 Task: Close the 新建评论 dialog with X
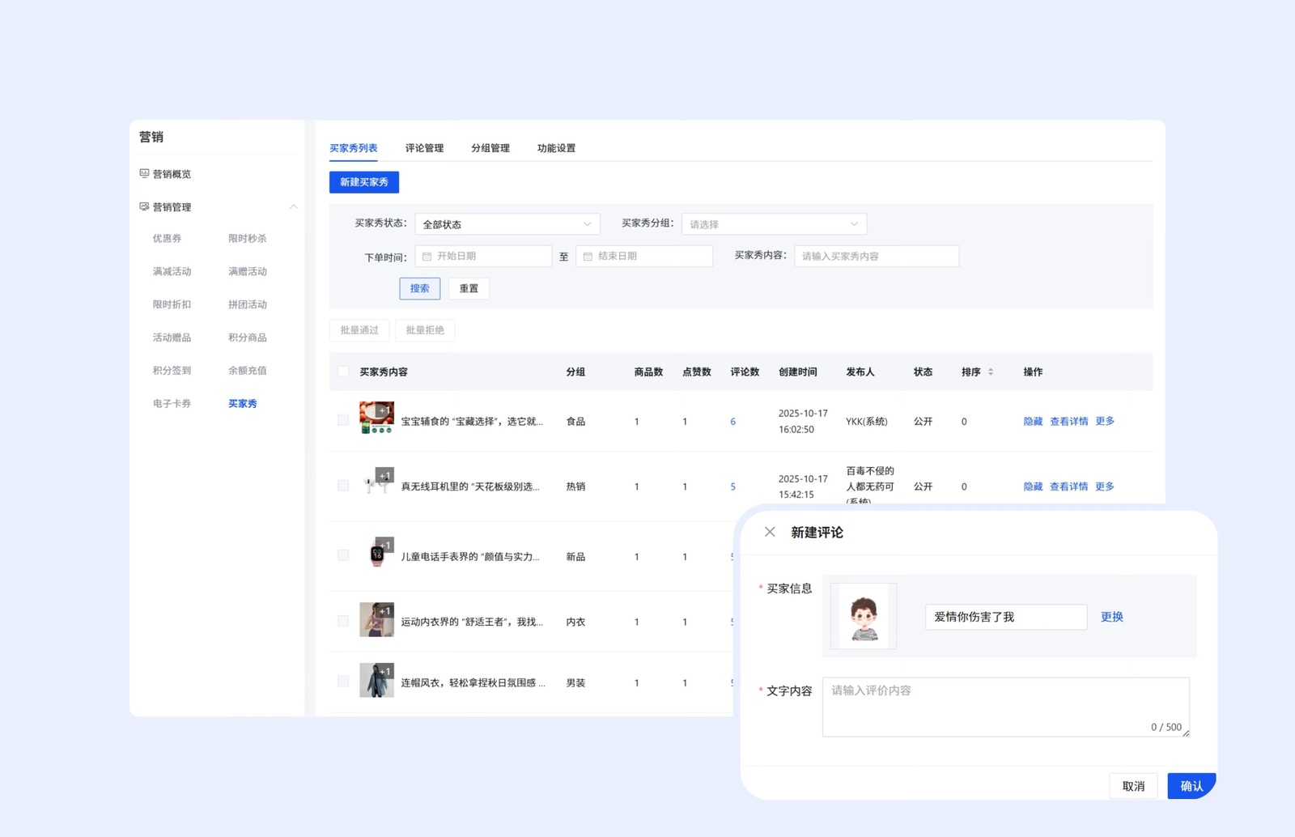[770, 532]
